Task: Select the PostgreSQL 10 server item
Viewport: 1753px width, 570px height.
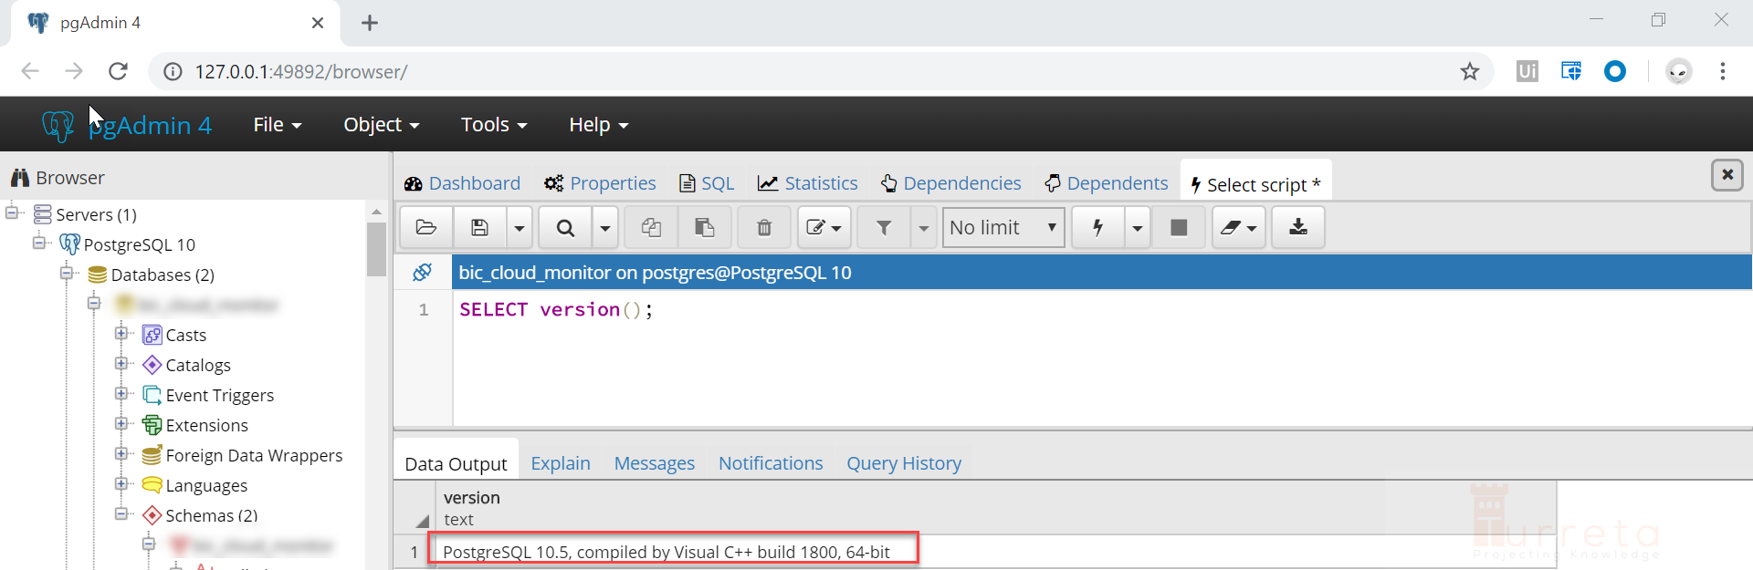Action: pos(139,244)
